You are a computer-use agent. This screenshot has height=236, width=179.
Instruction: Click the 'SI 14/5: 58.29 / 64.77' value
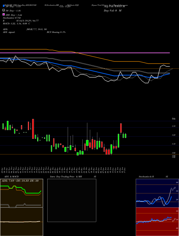click(x=28, y=21)
